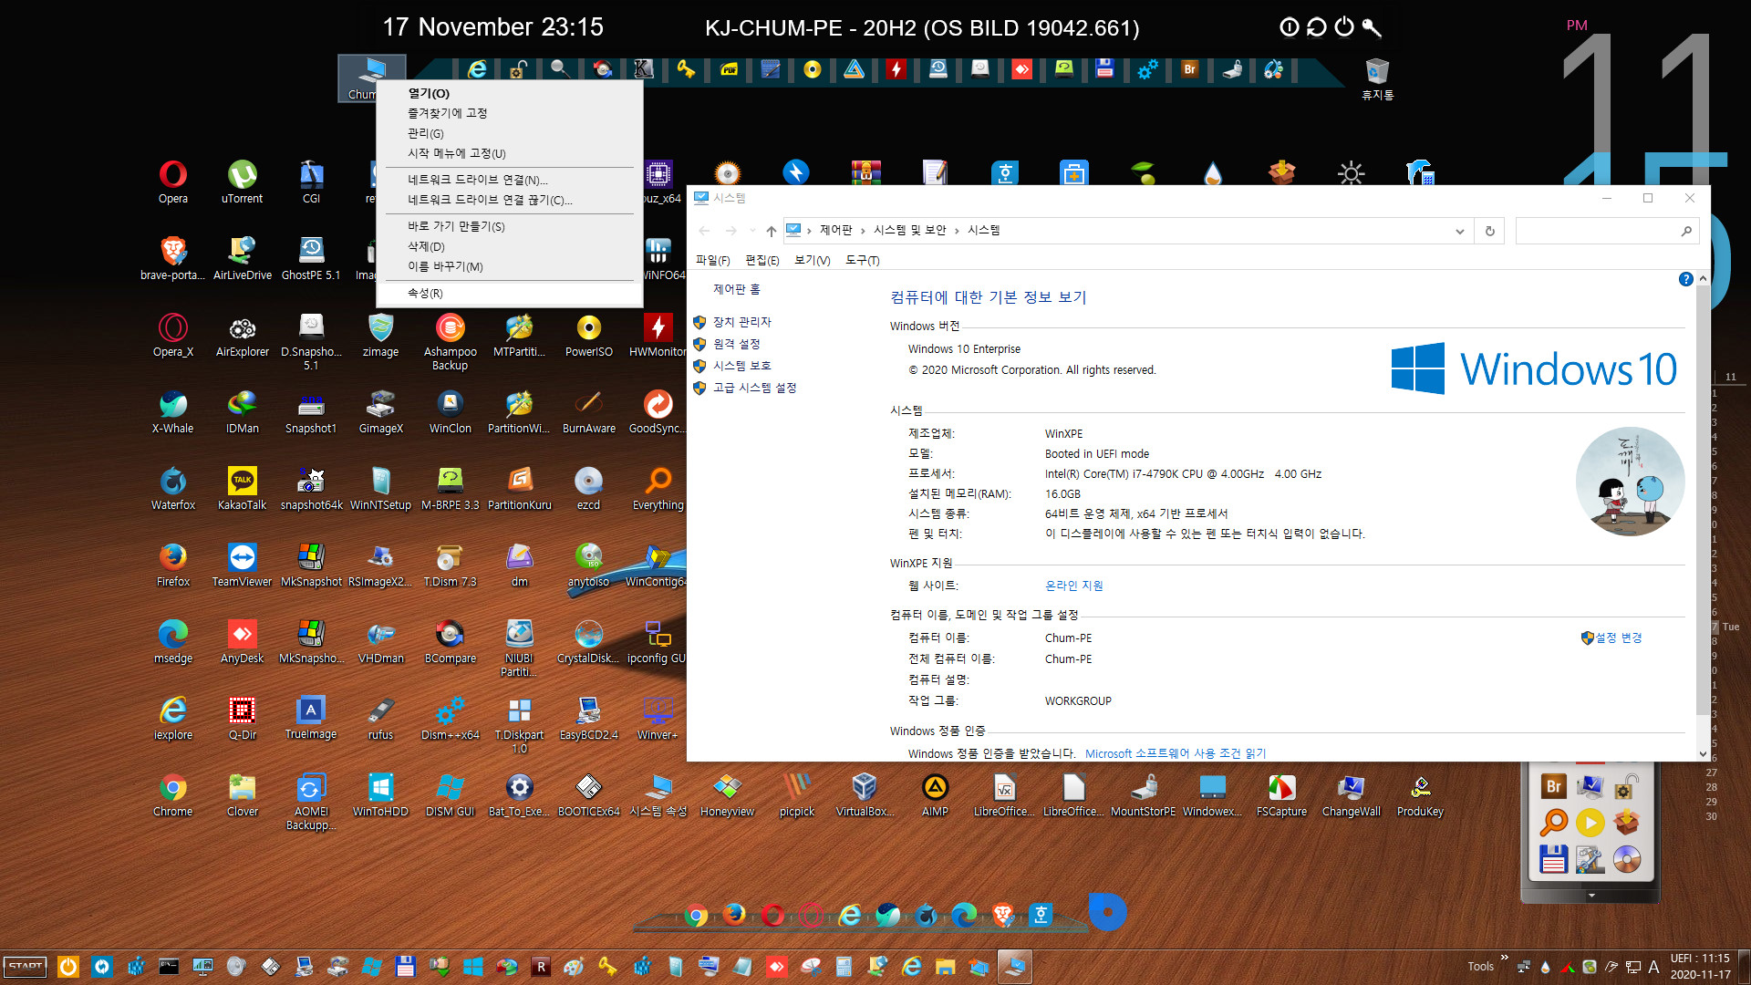Open the Opera desktop icon
The width and height of the screenshot is (1751, 985).
coord(173,181)
